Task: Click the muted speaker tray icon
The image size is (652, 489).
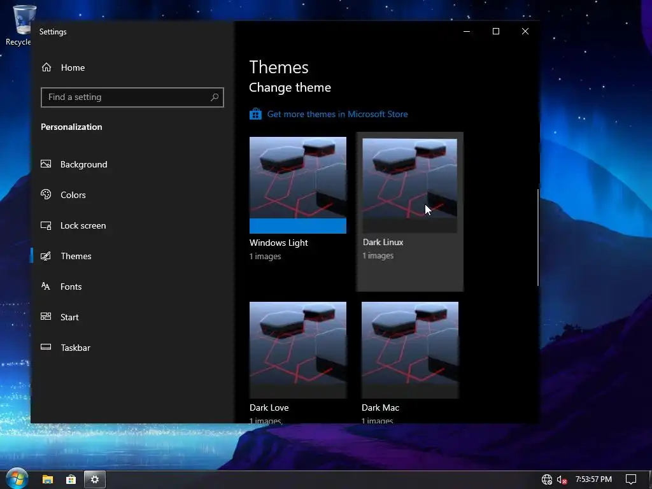Action: pyautogui.click(x=562, y=480)
